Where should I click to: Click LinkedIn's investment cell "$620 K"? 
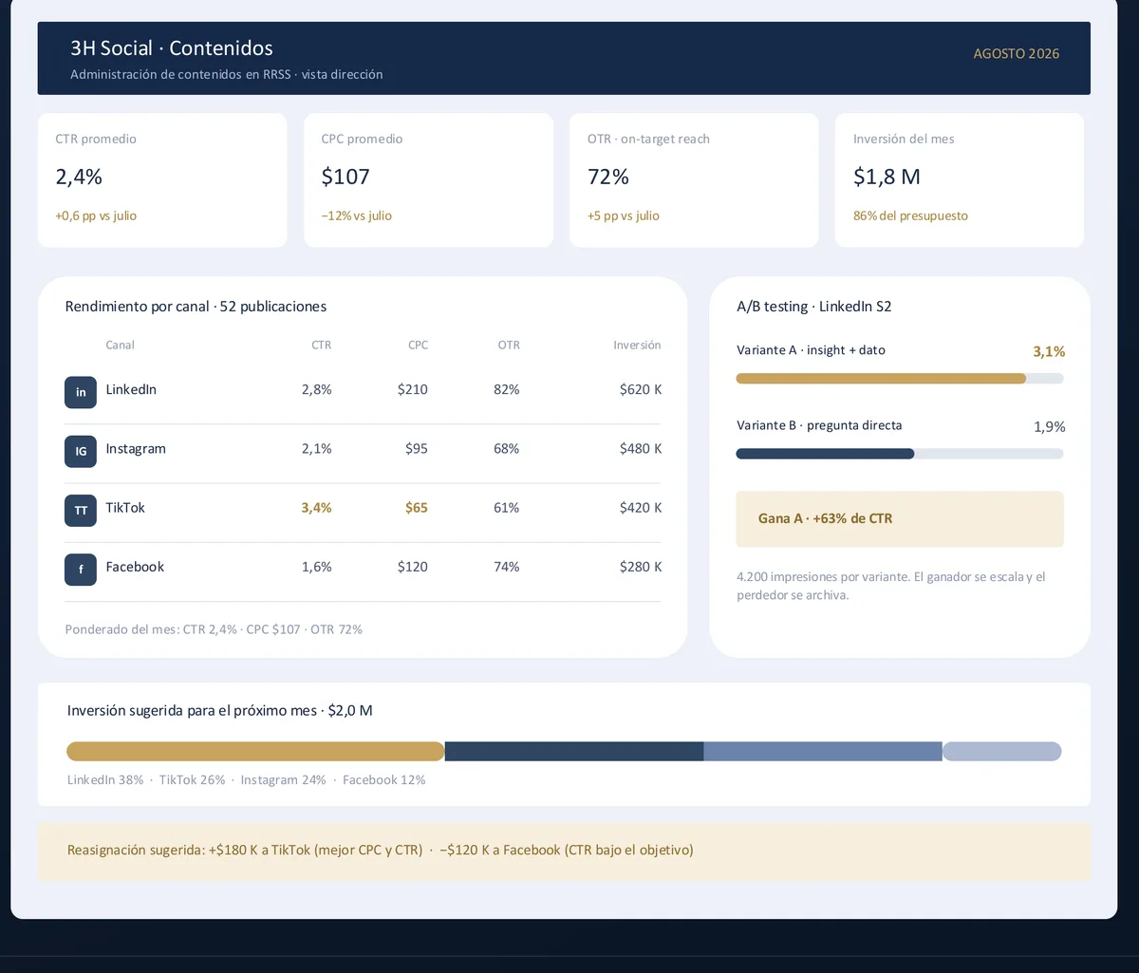tap(641, 390)
